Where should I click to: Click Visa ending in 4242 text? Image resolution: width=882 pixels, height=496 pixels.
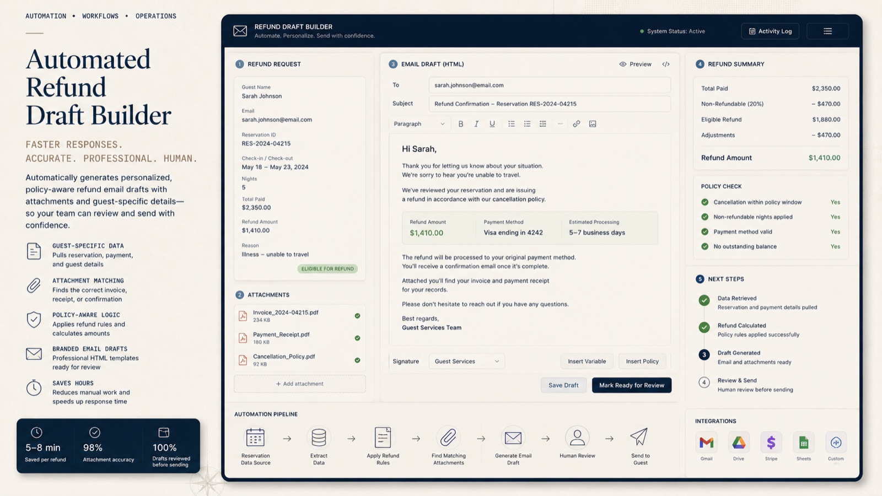[513, 233]
